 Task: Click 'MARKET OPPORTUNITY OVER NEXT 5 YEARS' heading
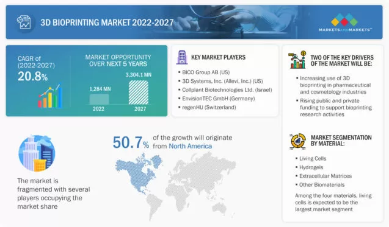coord(118,61)
